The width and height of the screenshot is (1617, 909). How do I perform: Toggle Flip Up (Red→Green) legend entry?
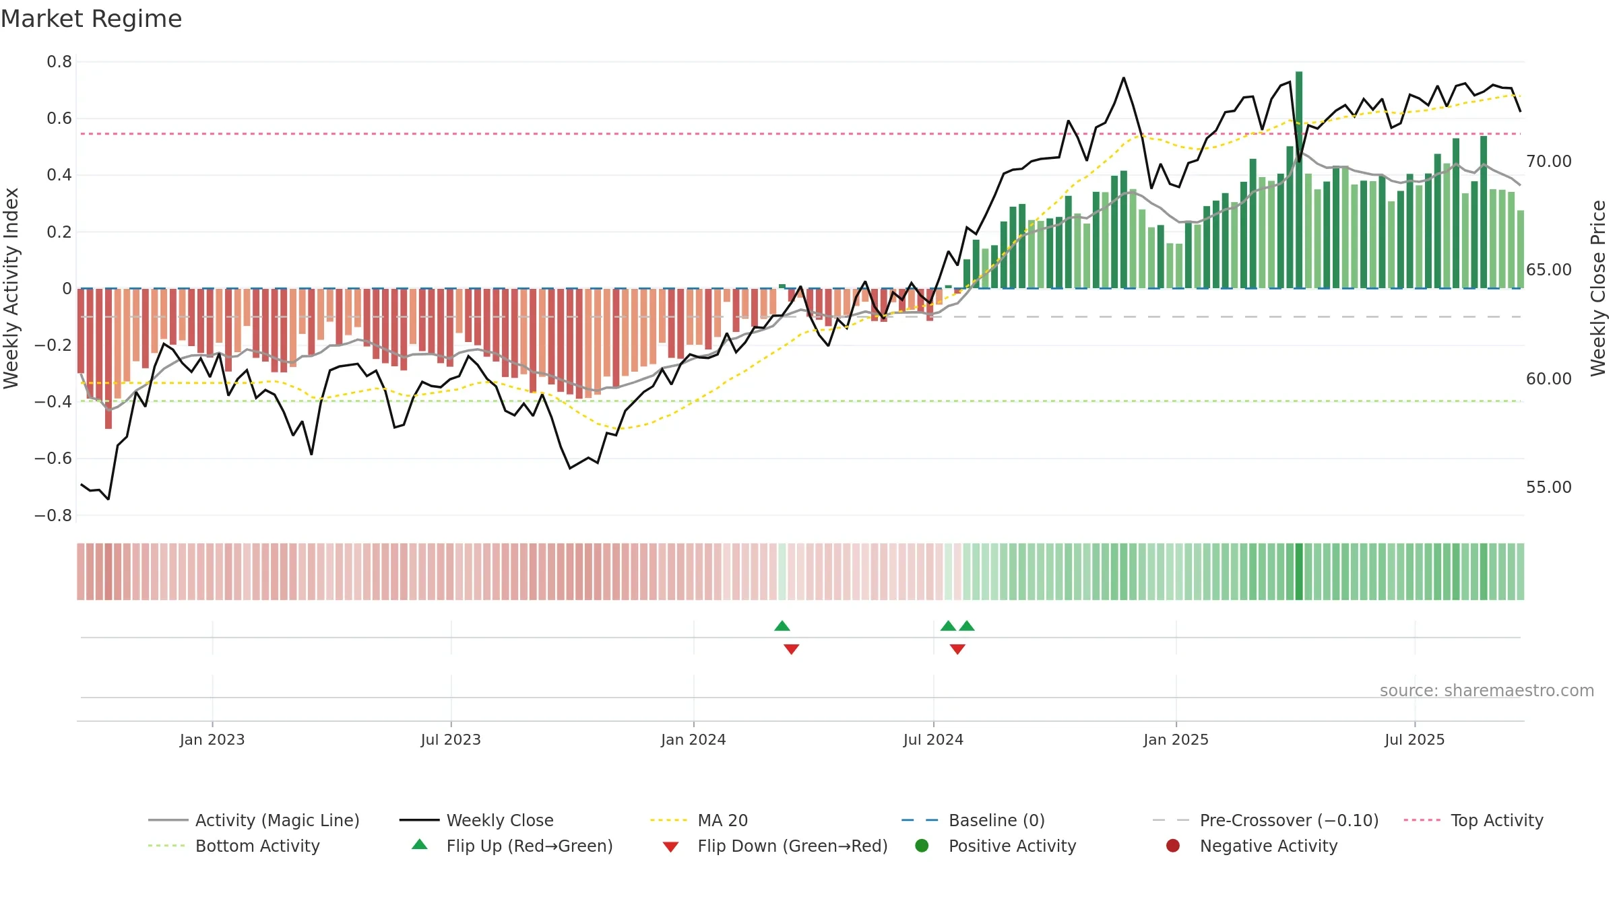512,846
